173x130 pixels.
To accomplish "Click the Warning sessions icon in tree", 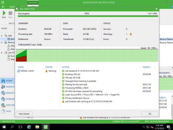I will [x=9, y=60].
